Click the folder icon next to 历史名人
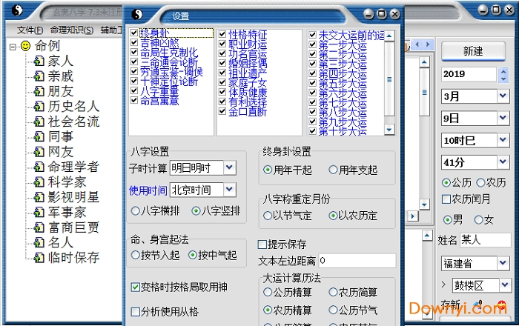 pyautogui.click(x=39, y=106)
